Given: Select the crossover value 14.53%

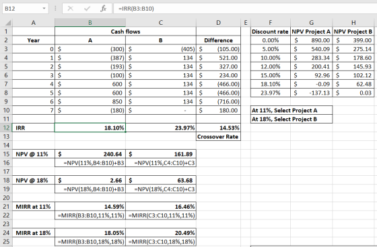Looking at the screenshot, I should (x=218, y=128).
